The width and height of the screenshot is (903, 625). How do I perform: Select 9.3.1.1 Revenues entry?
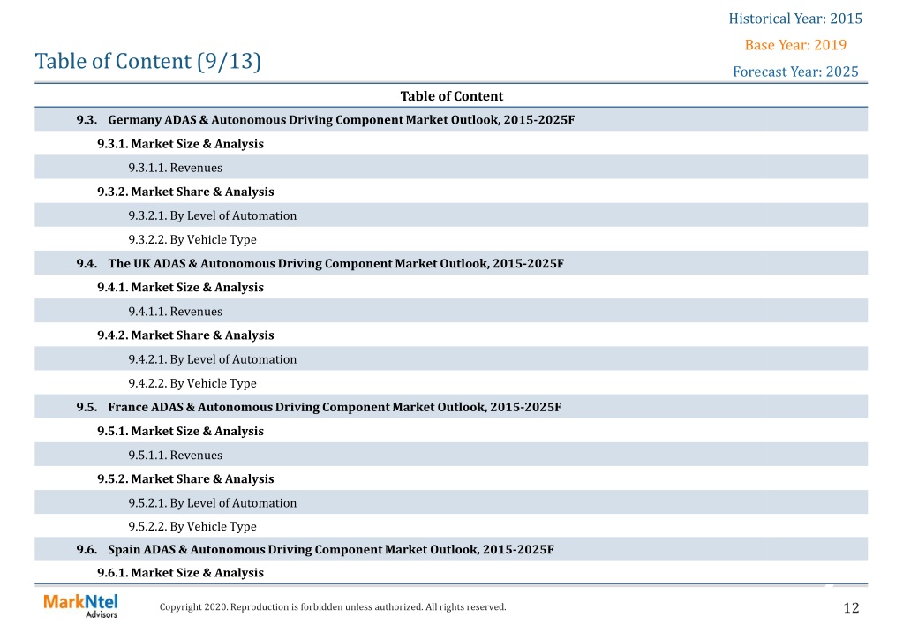pos(451,168)
